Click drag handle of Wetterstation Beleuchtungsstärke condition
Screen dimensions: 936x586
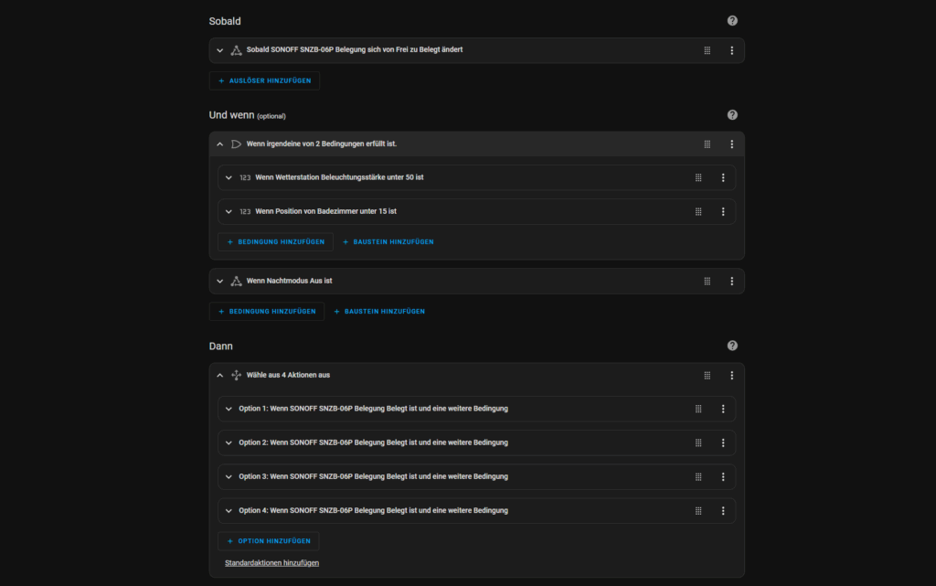[697, 178]
